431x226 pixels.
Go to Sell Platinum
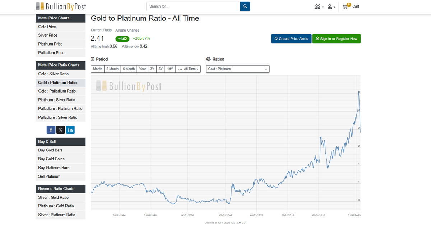pos(61,176)
